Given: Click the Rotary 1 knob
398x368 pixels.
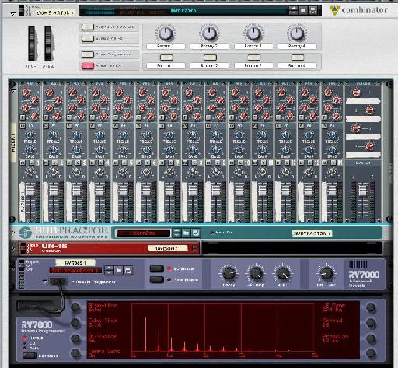Looking at the screenshot, I should coord(166,33).
